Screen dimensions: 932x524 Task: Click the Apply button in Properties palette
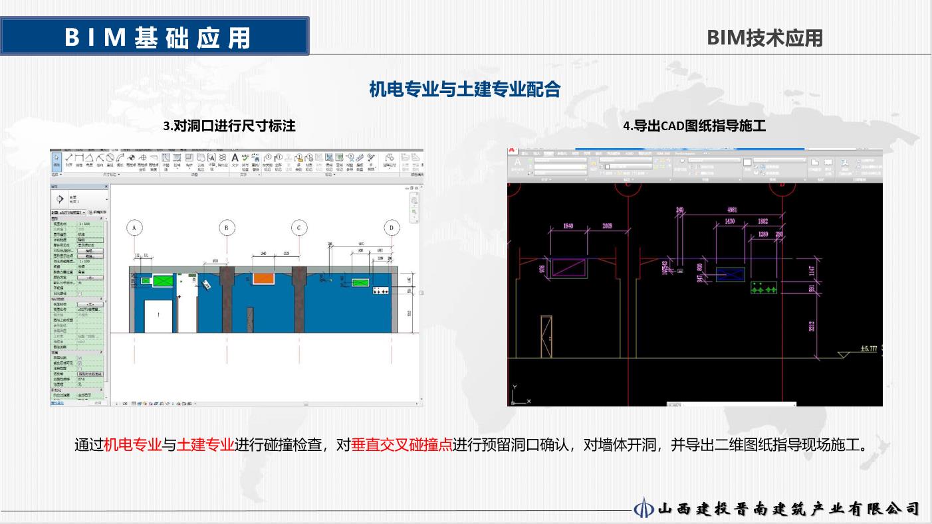point(98,403)
